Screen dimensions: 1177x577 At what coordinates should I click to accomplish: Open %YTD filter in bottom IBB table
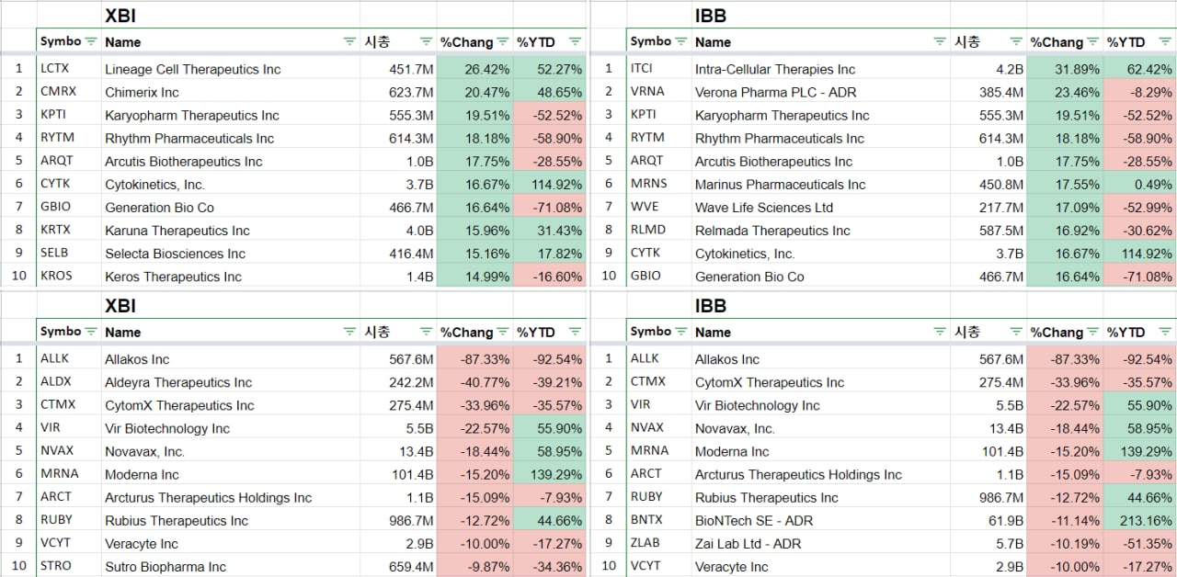pos(1165,332)
